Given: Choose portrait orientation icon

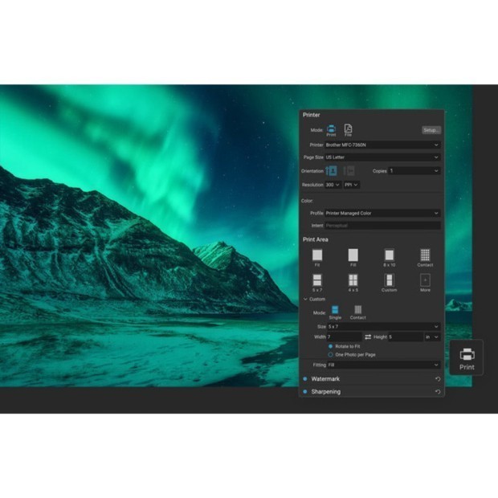Looking at the screenshot, I should 331,171.
